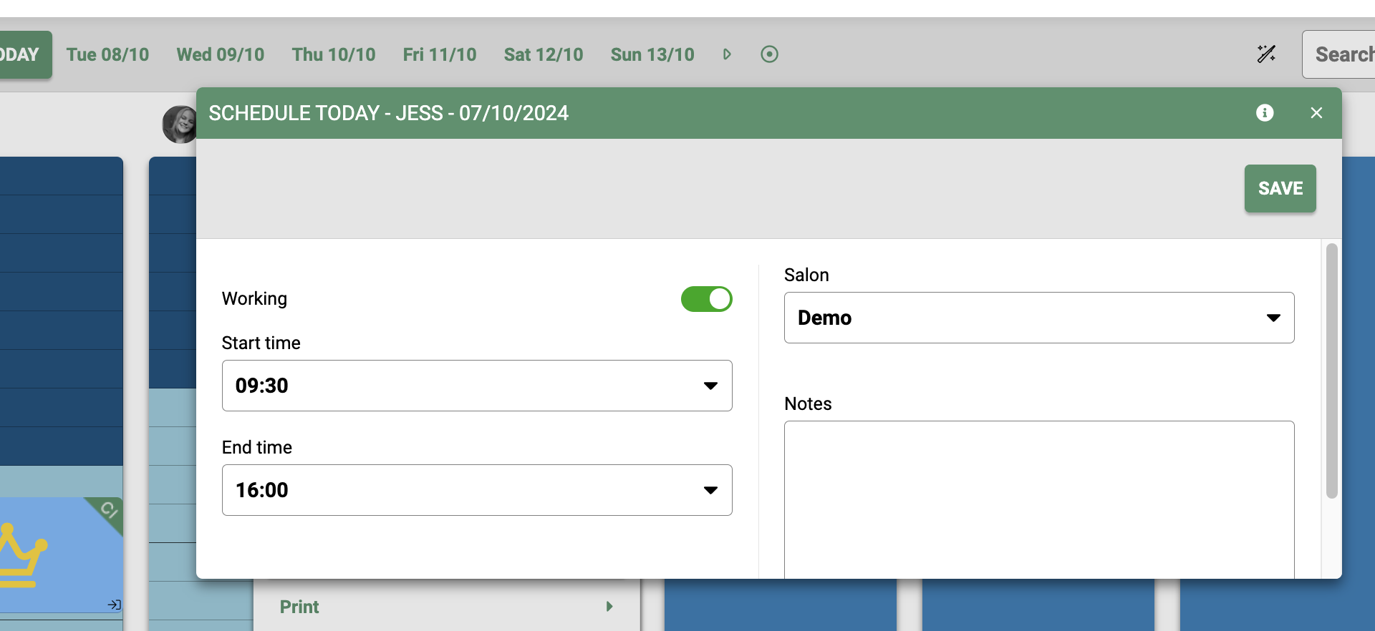Click the circular target date icon
The image size is (1375, 631).
pyautogui.click(x=769, y=54)
